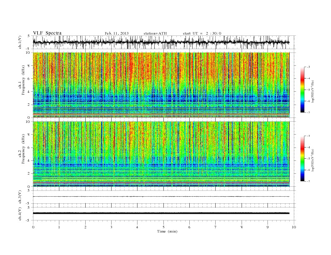Click the "ch.4(V)" axis label
The height and width of the screenshot is (255, 331).
click(20, 214)
